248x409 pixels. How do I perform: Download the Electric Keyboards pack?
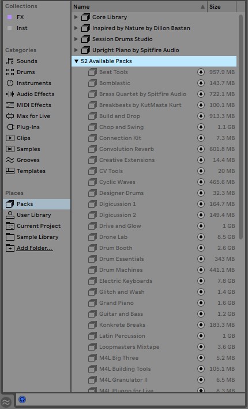coord(201,281)
